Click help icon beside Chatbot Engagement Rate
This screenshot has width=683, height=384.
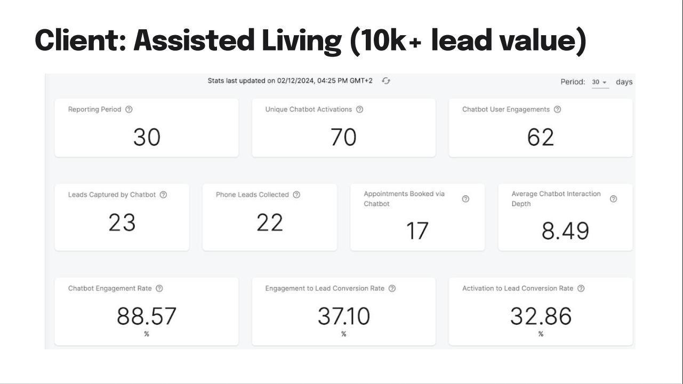(x=159, y=289)
